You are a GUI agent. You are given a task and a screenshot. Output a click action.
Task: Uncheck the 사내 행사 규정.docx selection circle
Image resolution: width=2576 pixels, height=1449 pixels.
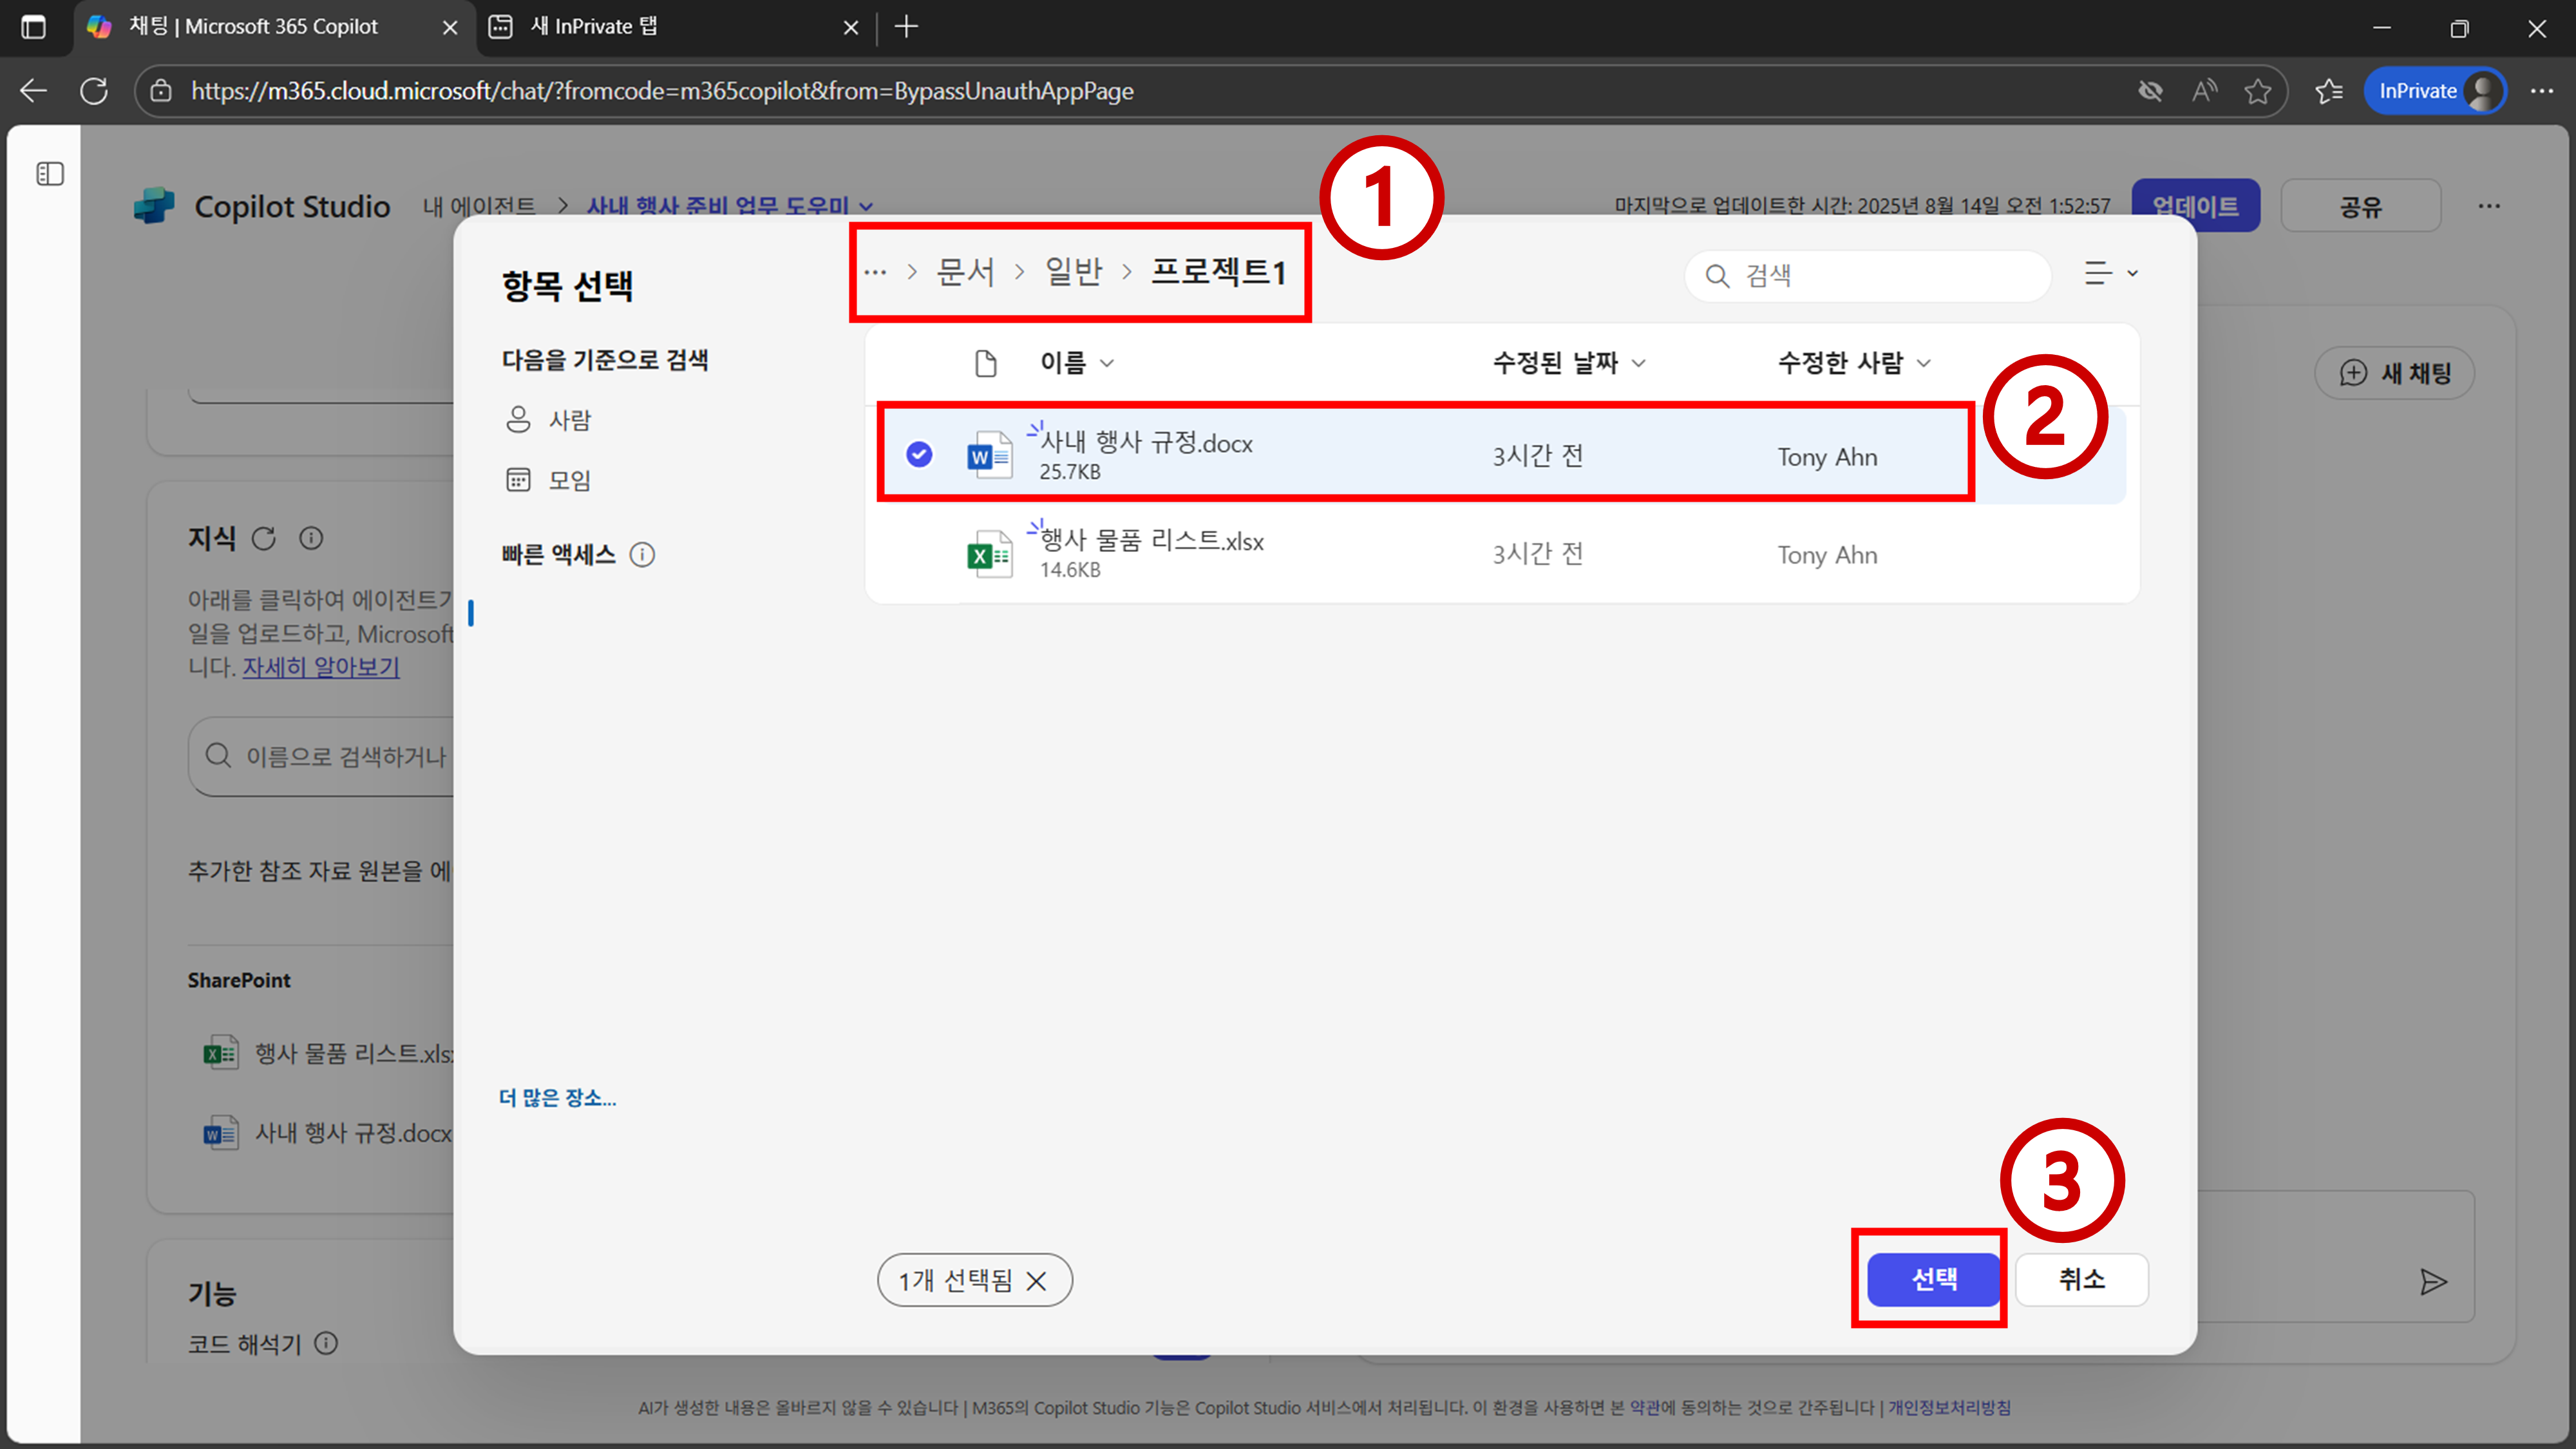[919, 455]
